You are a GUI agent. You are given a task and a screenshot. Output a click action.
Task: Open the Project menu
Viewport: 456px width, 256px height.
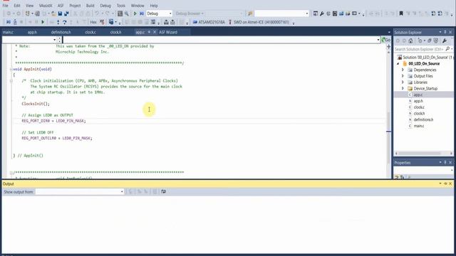75,6
